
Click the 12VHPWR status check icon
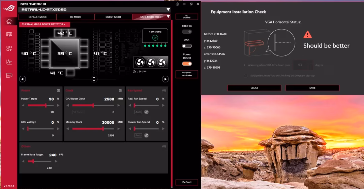(x=155, y=38)
